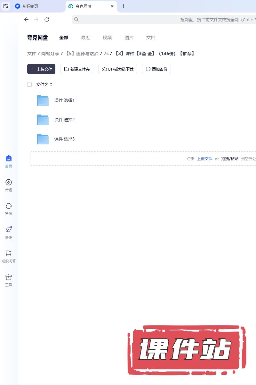Open the 工具 tools sidebar icon
Image resolution: width=256 pixels, height=385 pixels.
pyautogui.click(x=9, y=277)
